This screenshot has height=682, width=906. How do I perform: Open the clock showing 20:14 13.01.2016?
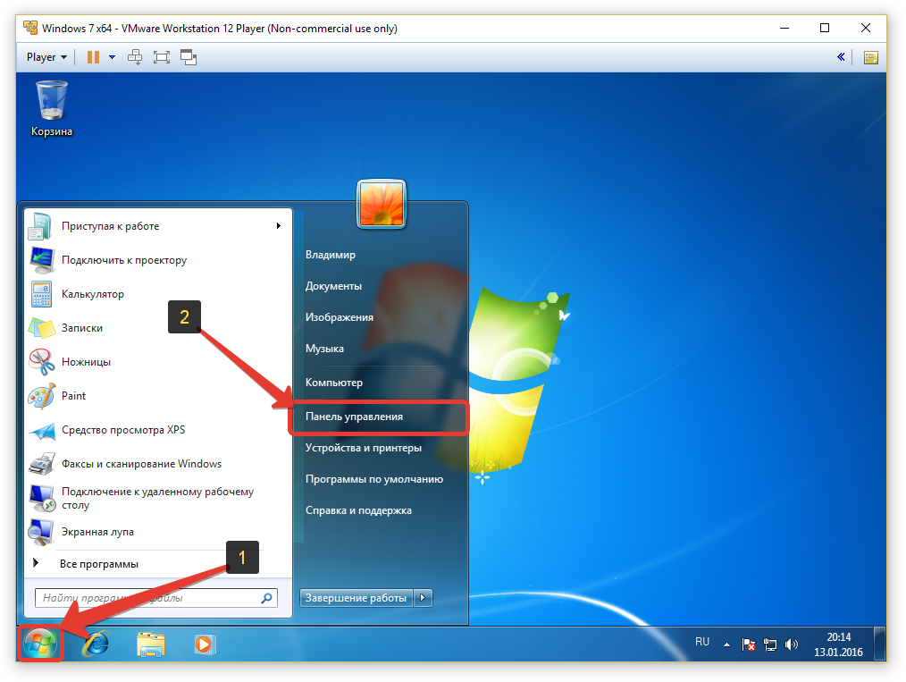pos(838,644)
